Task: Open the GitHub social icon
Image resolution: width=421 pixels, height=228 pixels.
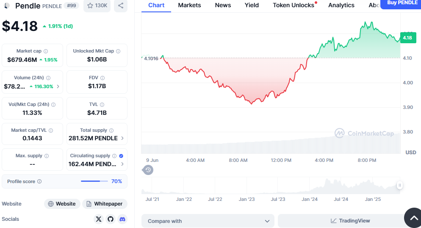Action: pos(111,219)
